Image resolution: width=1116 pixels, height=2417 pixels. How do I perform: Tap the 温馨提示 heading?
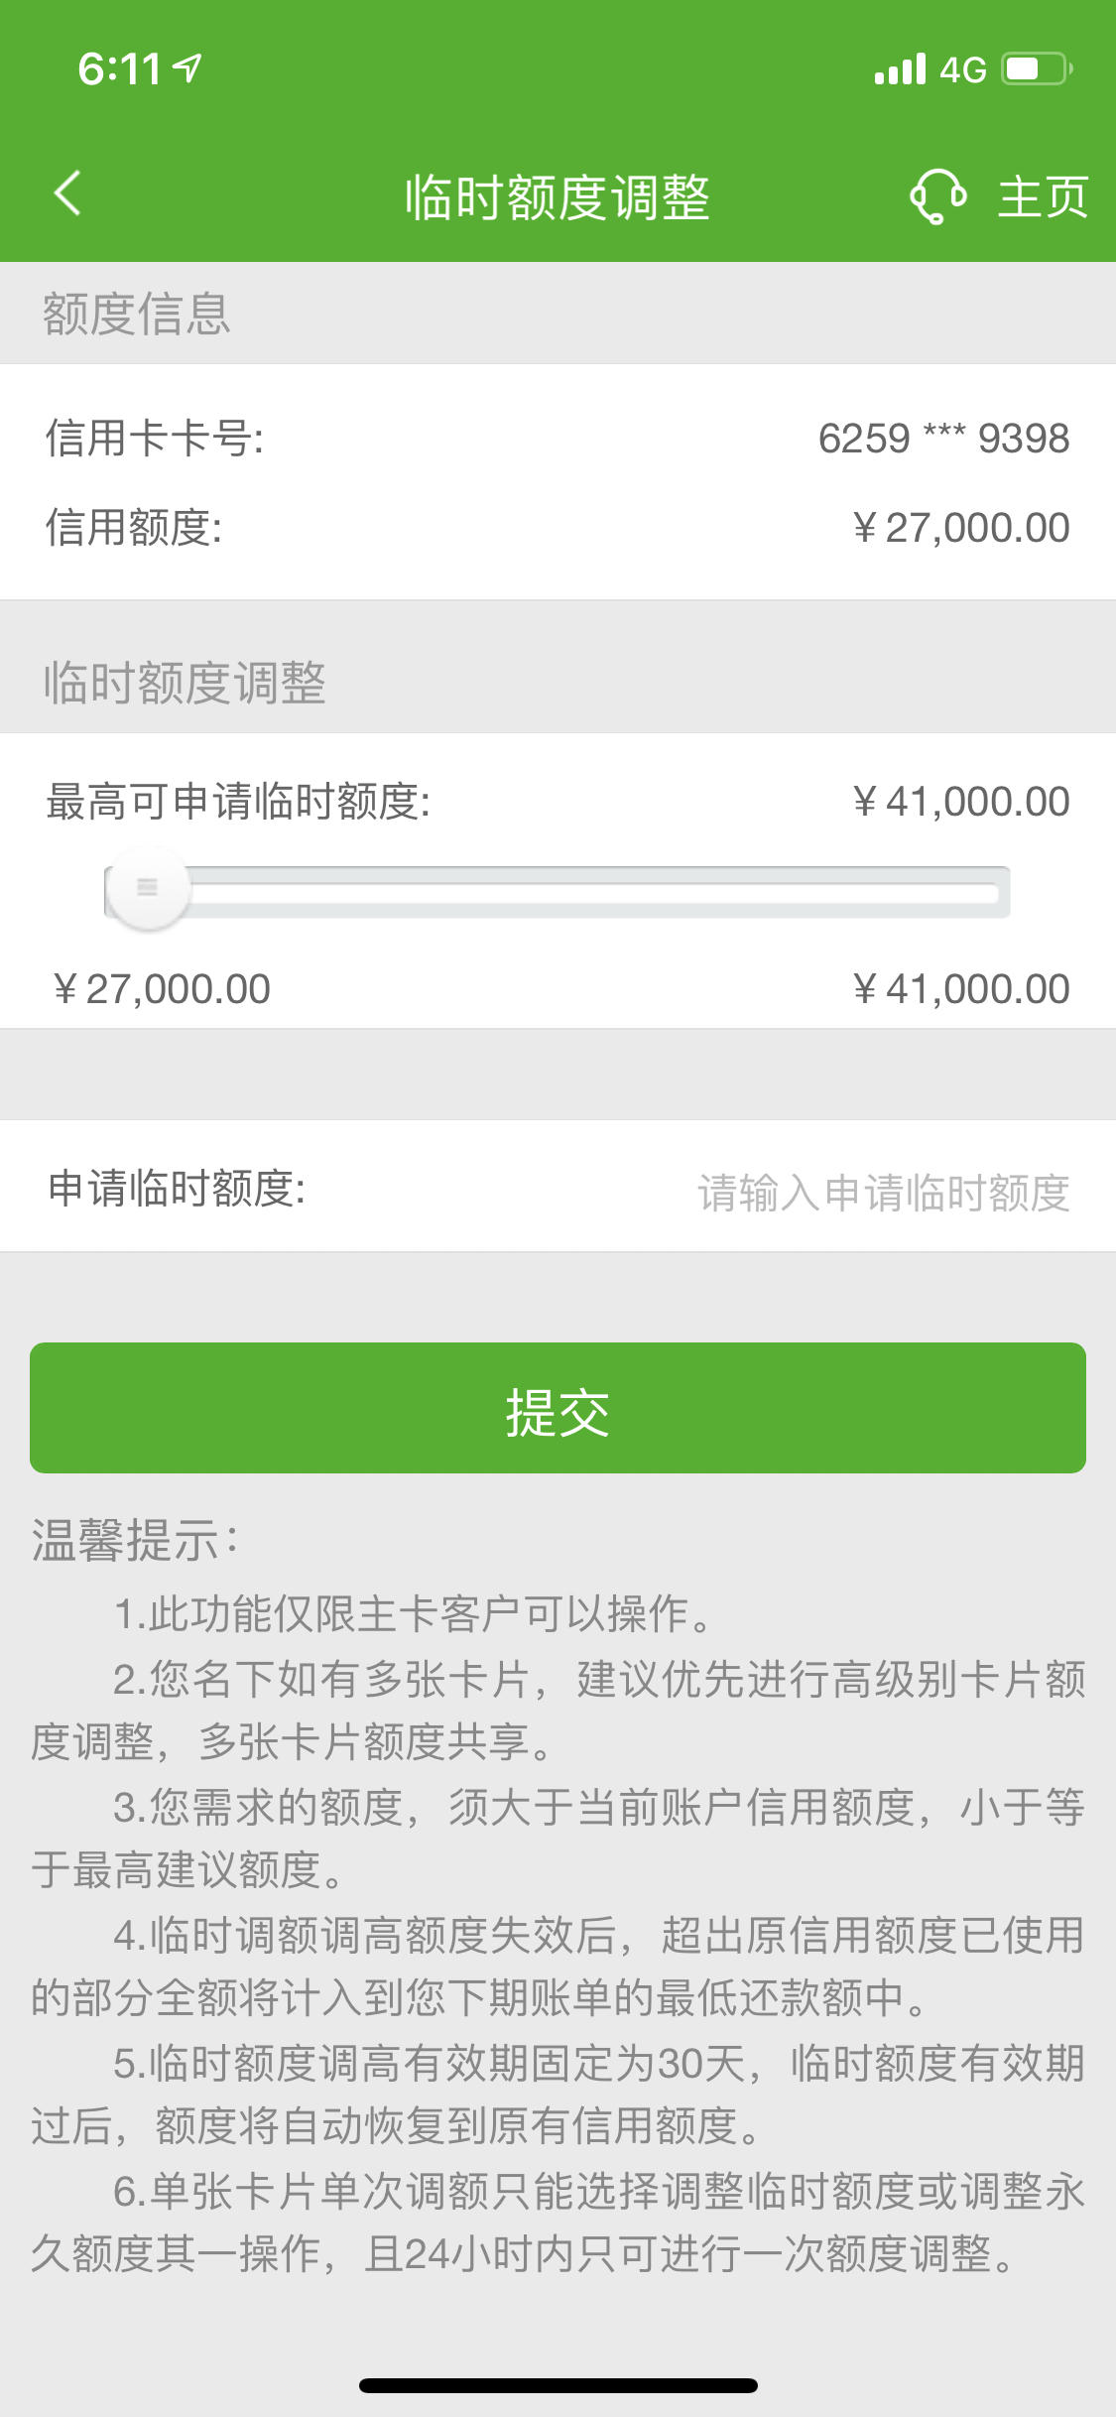135,1540
